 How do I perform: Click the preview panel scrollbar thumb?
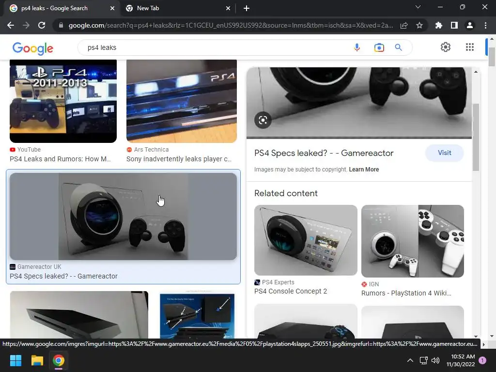point(476,137)
